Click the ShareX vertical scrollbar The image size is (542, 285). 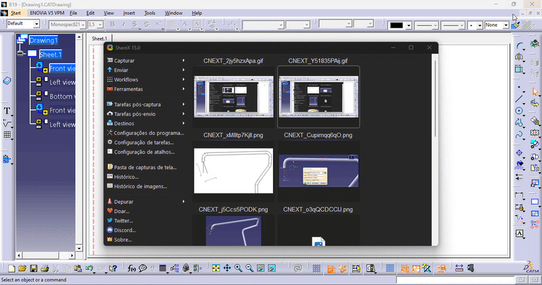[x=435, y=99]
